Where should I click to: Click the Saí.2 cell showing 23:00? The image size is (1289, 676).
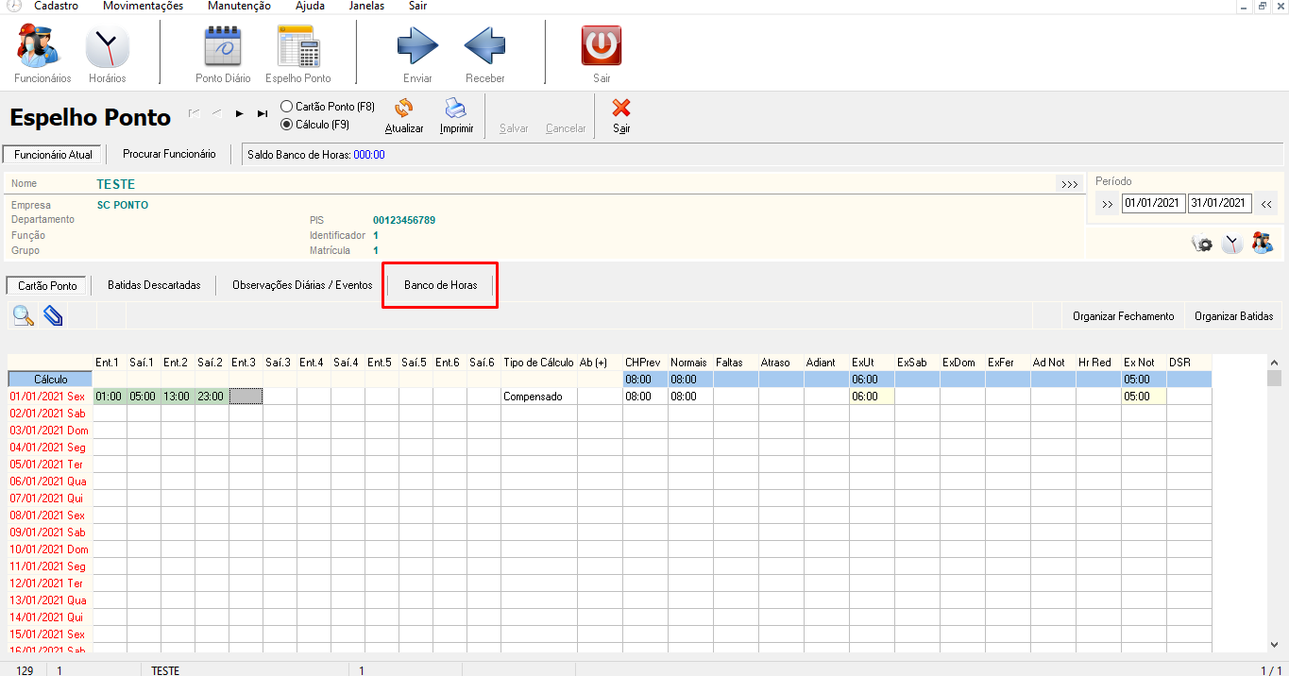(x=212, y=397)
